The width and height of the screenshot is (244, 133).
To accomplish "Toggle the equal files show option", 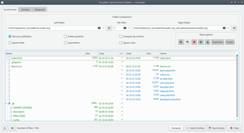I will click(x=188, y=42).
